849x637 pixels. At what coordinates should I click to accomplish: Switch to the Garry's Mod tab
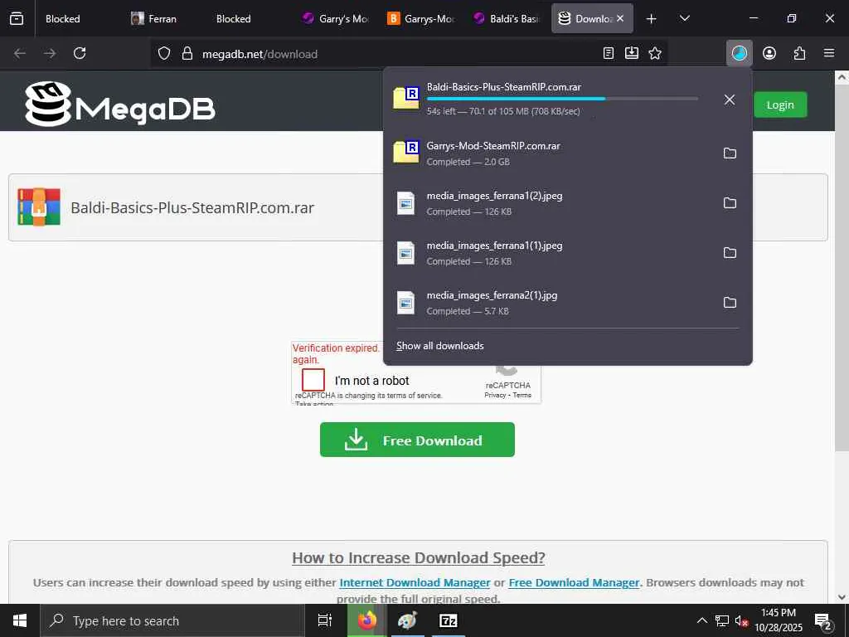(337, 18)
